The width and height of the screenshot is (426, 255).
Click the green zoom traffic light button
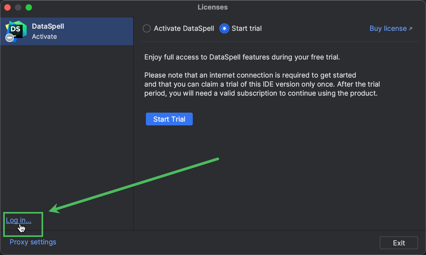pyautogui.click(x=29, y=7)
